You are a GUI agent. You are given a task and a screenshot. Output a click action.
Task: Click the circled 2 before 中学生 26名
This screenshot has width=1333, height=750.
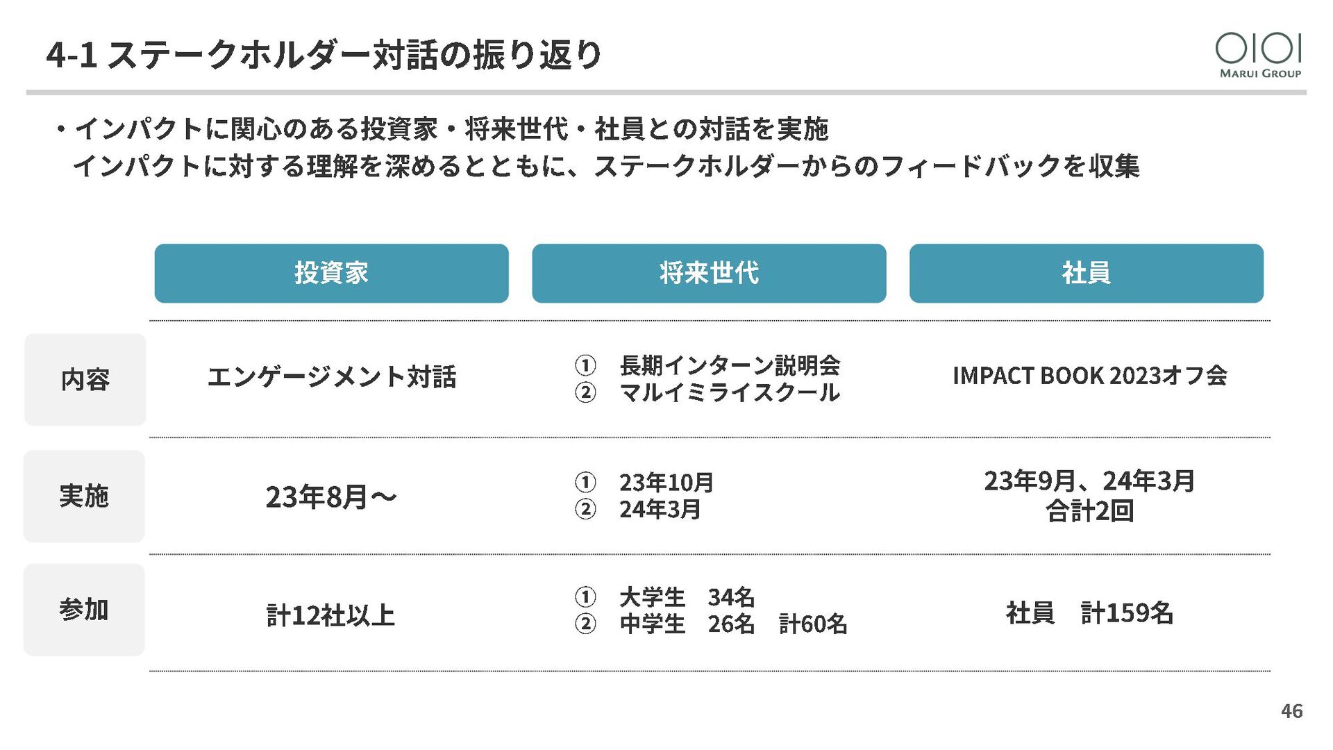pyautogui.click(x=585, y=624)
